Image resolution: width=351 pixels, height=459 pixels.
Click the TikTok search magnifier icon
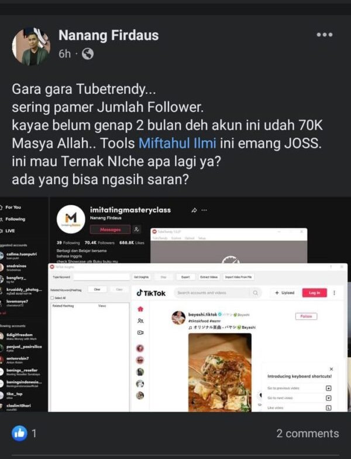(255, 293)
